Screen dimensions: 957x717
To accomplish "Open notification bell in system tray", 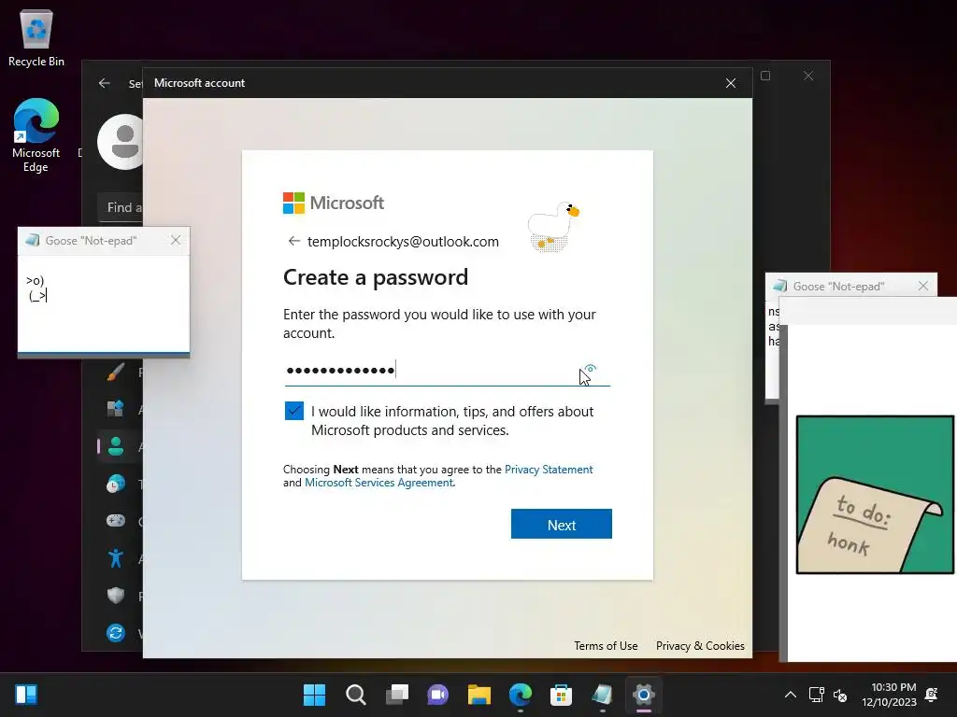I will pos(932,695).
